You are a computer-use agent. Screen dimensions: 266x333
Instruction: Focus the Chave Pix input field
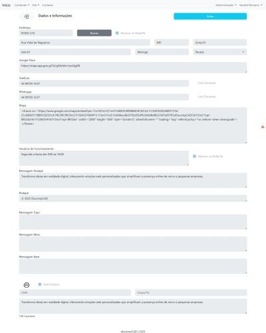point(191,292)
